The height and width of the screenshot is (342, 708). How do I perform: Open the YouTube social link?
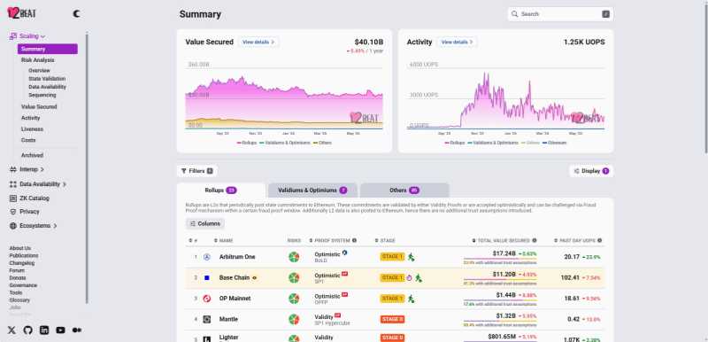pyautogui.click(x=60, y=330)
